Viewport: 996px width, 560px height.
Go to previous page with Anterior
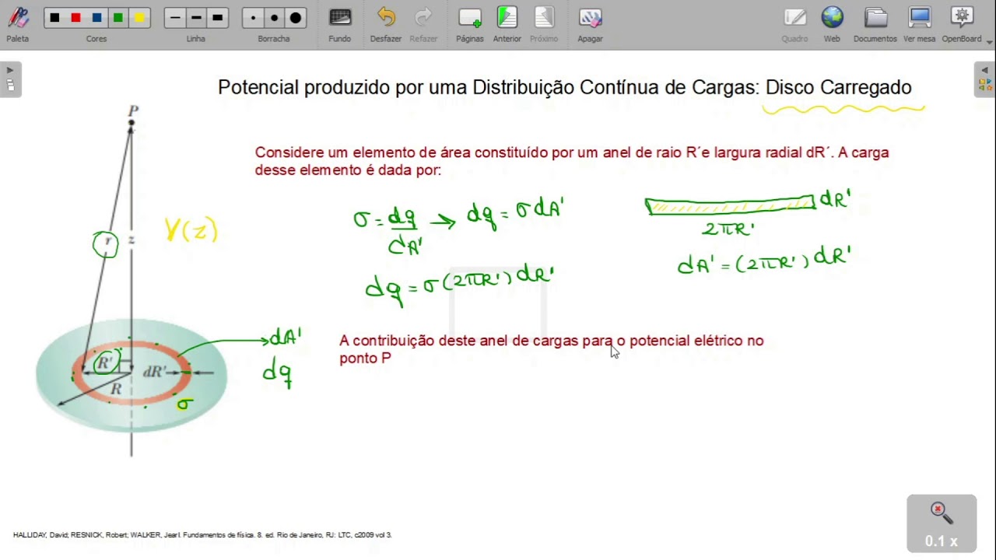click(507, 24)
